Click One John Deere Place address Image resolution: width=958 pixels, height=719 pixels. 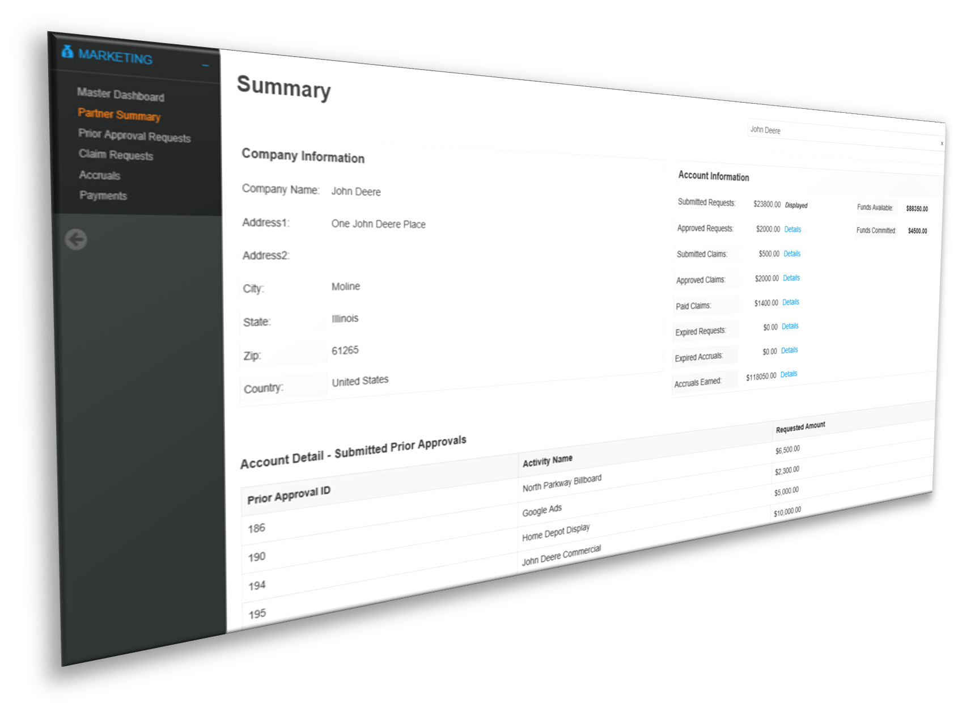coord(378,224)
